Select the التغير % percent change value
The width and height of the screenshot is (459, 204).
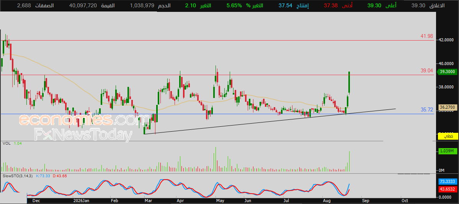coord(234,6)
